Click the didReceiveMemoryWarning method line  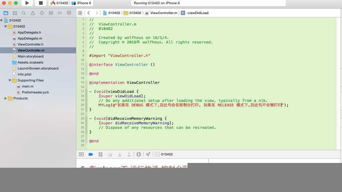pyautogui.click(x=128, y=119)
